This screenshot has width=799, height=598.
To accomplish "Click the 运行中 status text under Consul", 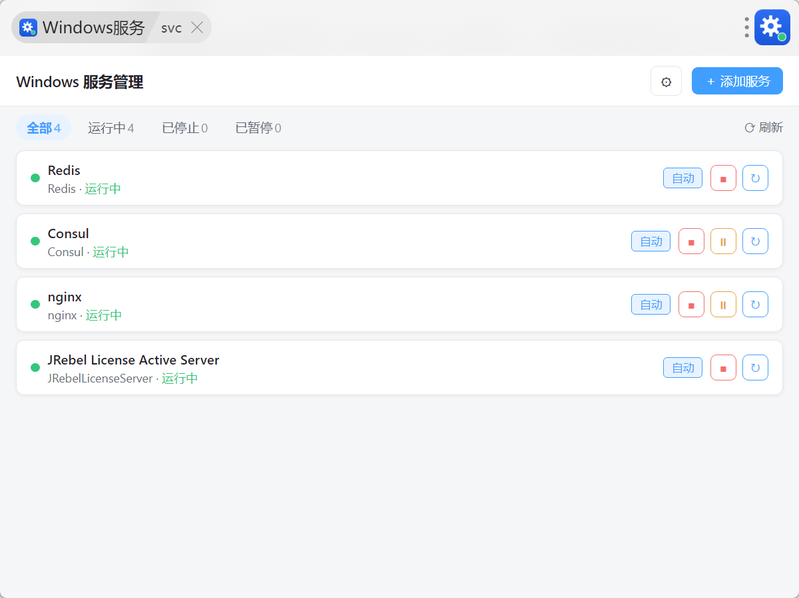I will coord(111,252).
